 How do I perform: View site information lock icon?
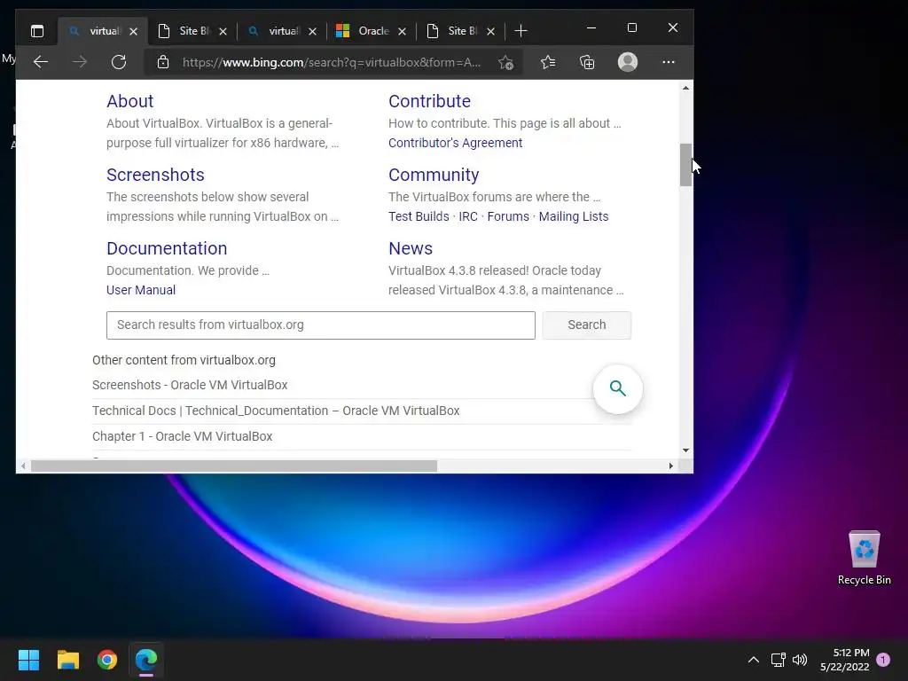click(163, 62)
